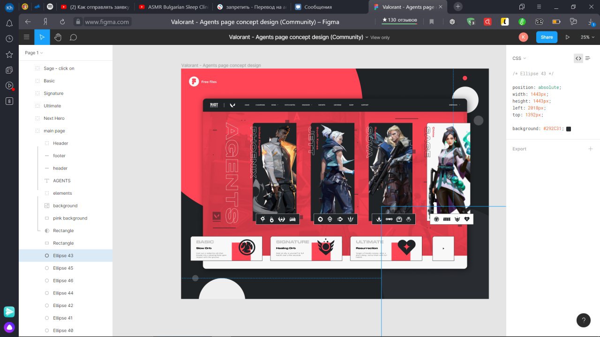The width and height of the screenshot is (600, 337).
Task: Open a new browser tab
Action: [458, 7]
